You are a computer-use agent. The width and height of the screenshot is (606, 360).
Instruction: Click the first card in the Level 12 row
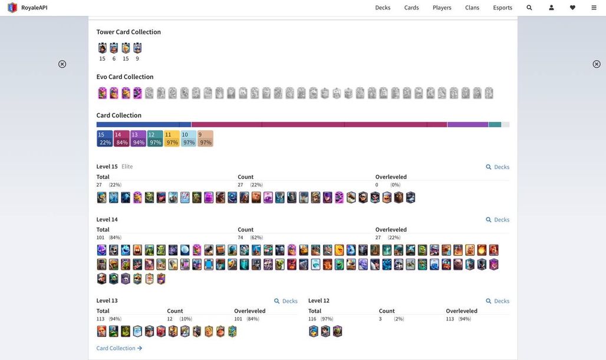[314, 331]
